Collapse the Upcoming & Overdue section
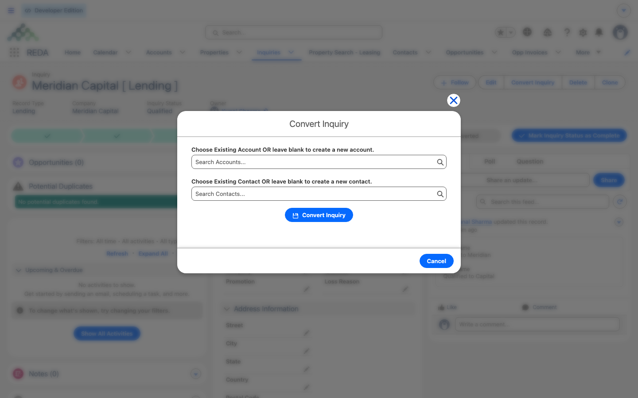 (19, 270)
